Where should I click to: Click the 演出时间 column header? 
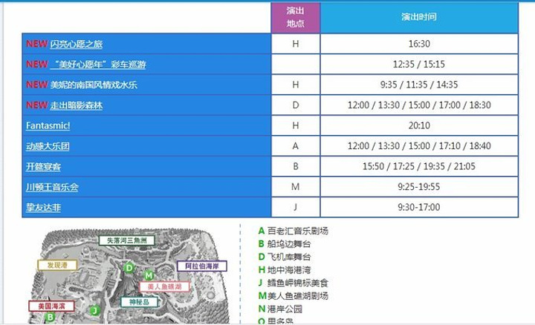pyautogui.click(x=419, y=16)
